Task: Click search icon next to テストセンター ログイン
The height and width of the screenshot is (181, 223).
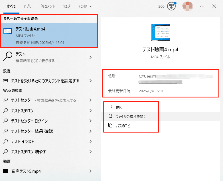Action: coord(5,121)
